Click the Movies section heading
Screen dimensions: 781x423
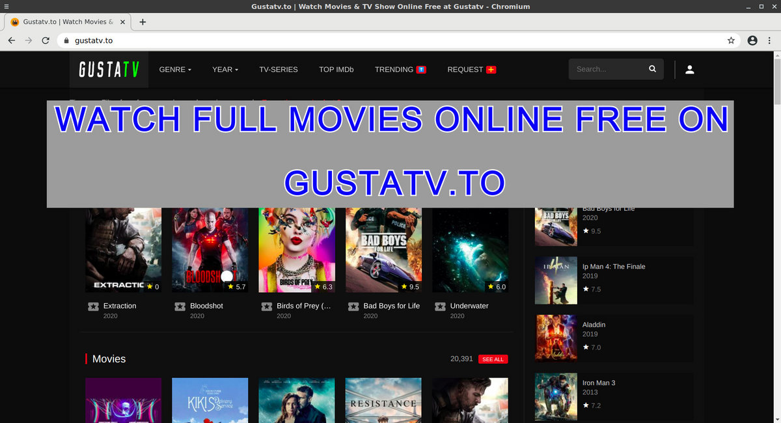pyautogui.click(x=109, y=359)
